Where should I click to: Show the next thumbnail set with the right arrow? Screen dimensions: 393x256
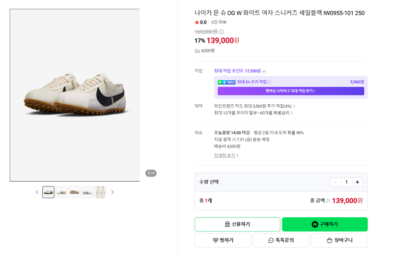[112, 192]
